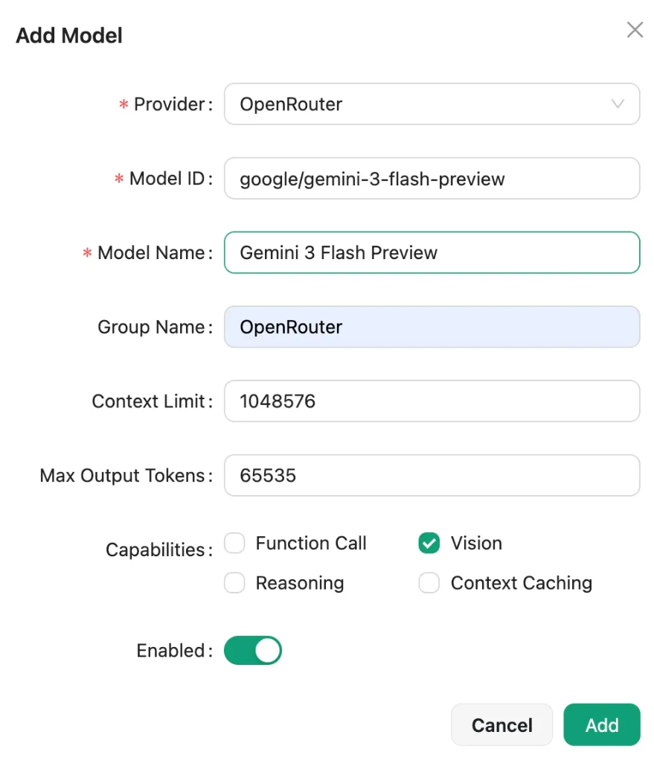
Task: Focus the Model Name text field
Action: pos(432,253)
